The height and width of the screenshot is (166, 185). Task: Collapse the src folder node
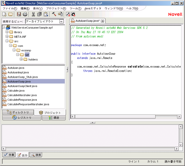[x=7, y=41]
